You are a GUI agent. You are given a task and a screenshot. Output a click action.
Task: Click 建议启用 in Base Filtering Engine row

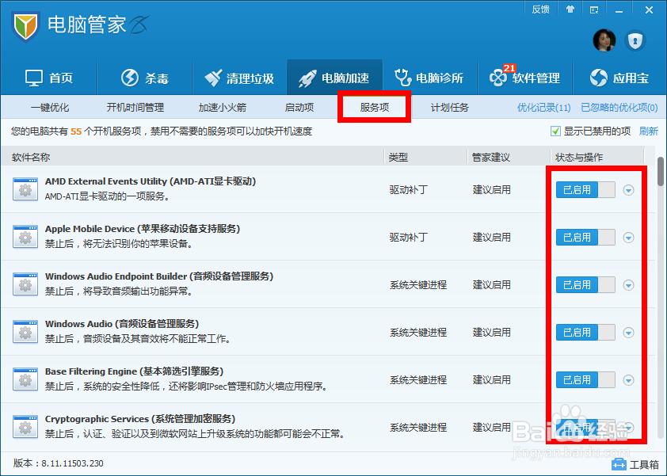[x=492, y=380]
